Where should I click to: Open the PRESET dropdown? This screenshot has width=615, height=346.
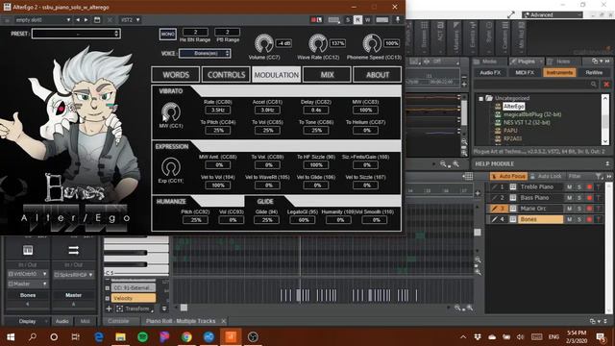click(76, 34)
